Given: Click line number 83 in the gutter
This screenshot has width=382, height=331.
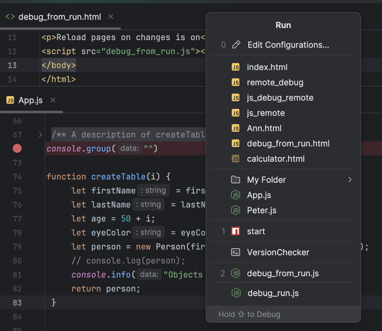Looking at the screenshot, I should [x=17, y=303].
